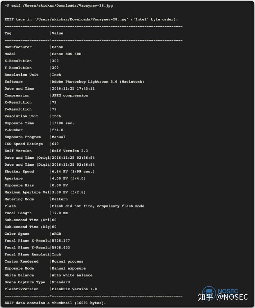The image size is (255, 308).
Task: Click the Metering Mode Pattern value
Action: pyautogui.click(x=60, y=199)
